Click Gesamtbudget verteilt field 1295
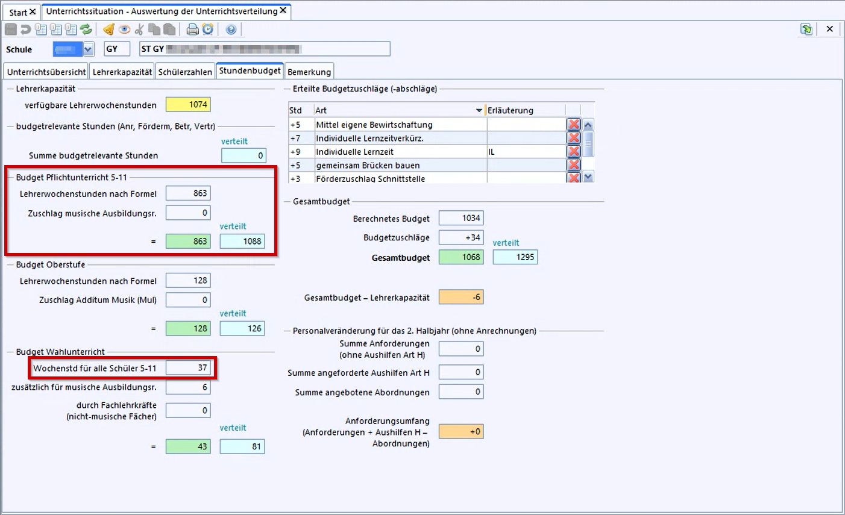Screen dimensions: 845x515 (x=515, y=257)
